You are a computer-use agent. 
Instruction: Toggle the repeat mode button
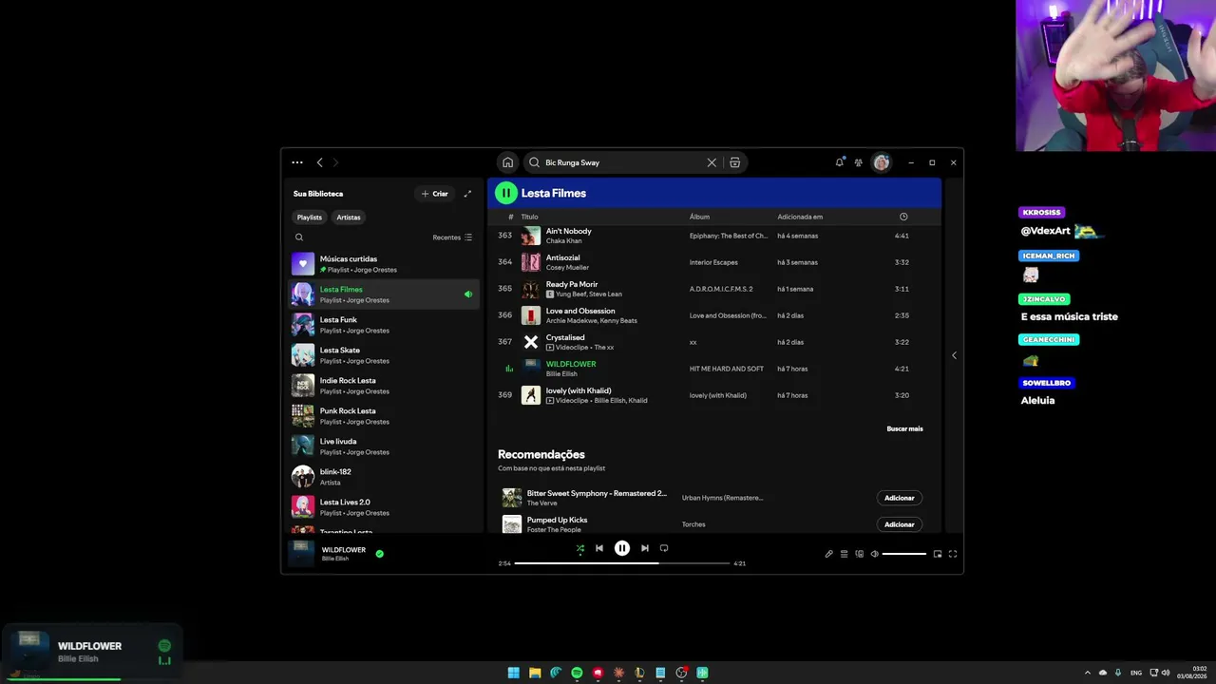(x=664, y=548)
